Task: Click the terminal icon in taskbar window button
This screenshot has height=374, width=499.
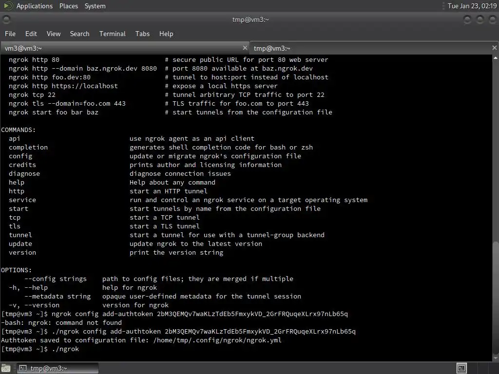Action: coord(23,368)
